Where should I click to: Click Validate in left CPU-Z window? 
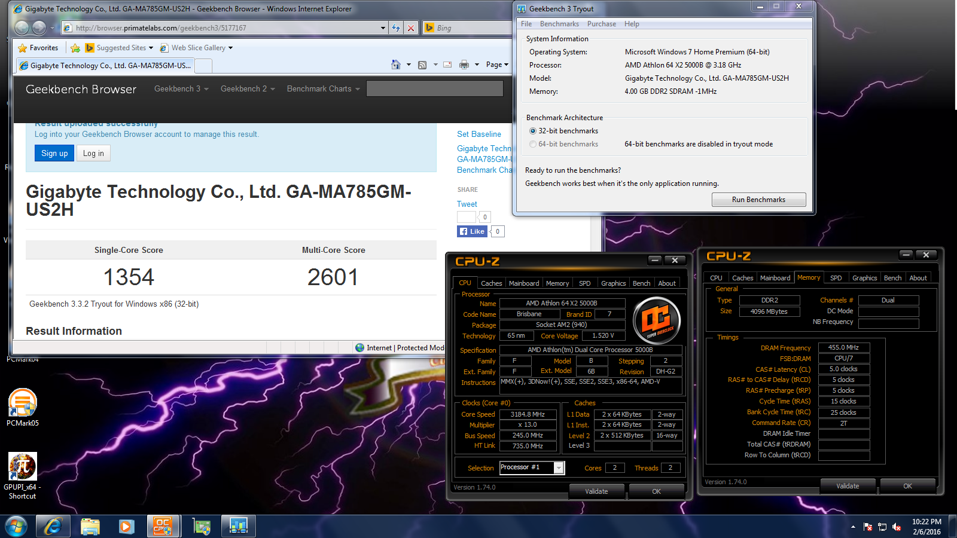[596, 491]
